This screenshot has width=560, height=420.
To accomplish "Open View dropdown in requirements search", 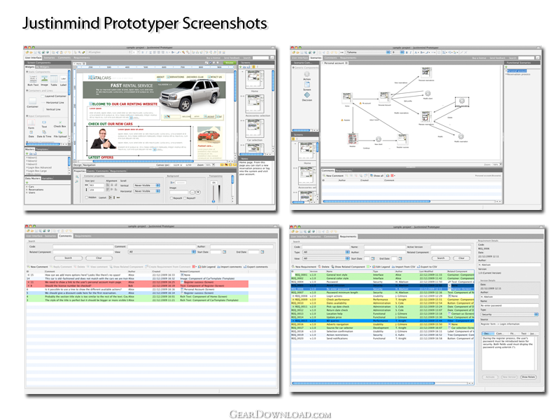I will click(325, 258).
